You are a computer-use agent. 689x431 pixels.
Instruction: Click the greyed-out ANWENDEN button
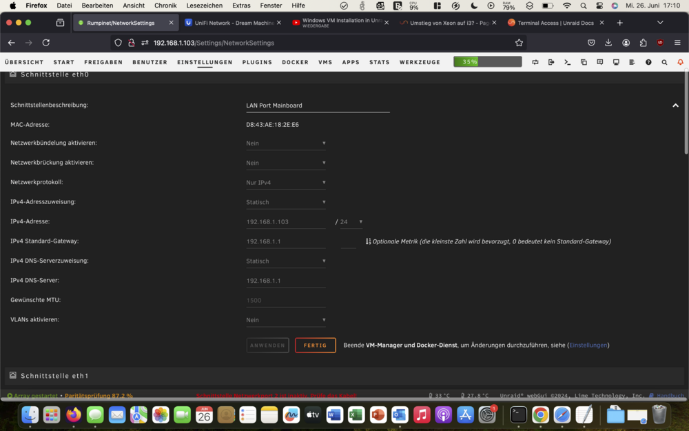click(x=267, y=345)
